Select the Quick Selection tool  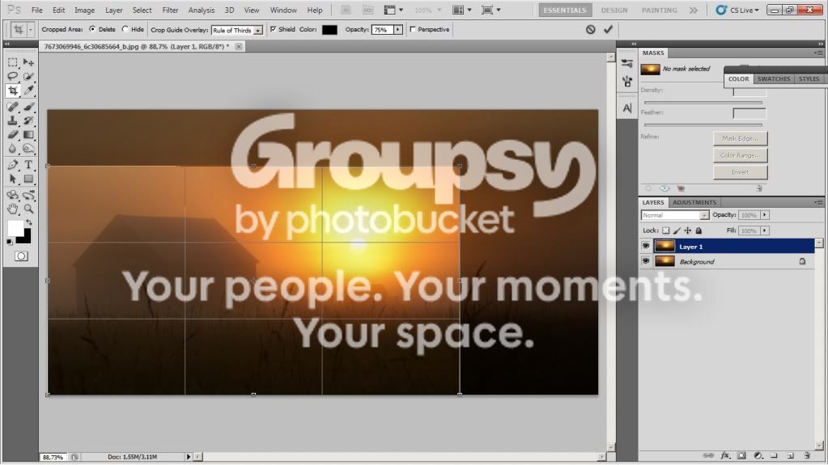28,77
